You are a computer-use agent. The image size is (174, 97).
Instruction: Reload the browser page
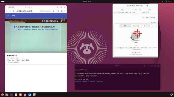coord(13,11)
